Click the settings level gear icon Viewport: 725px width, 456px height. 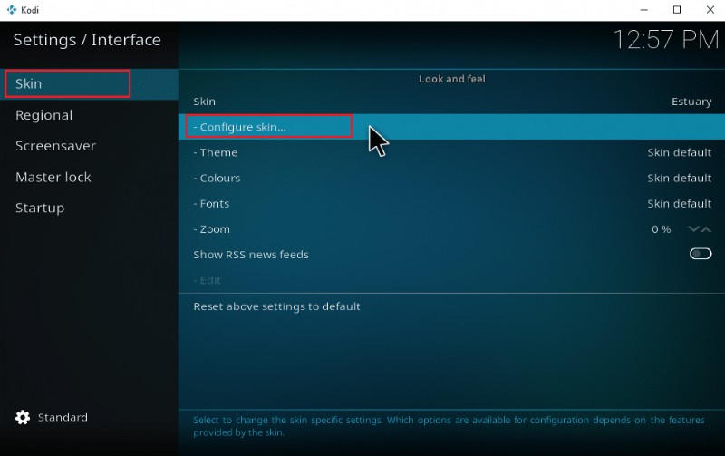coord(22,417)
